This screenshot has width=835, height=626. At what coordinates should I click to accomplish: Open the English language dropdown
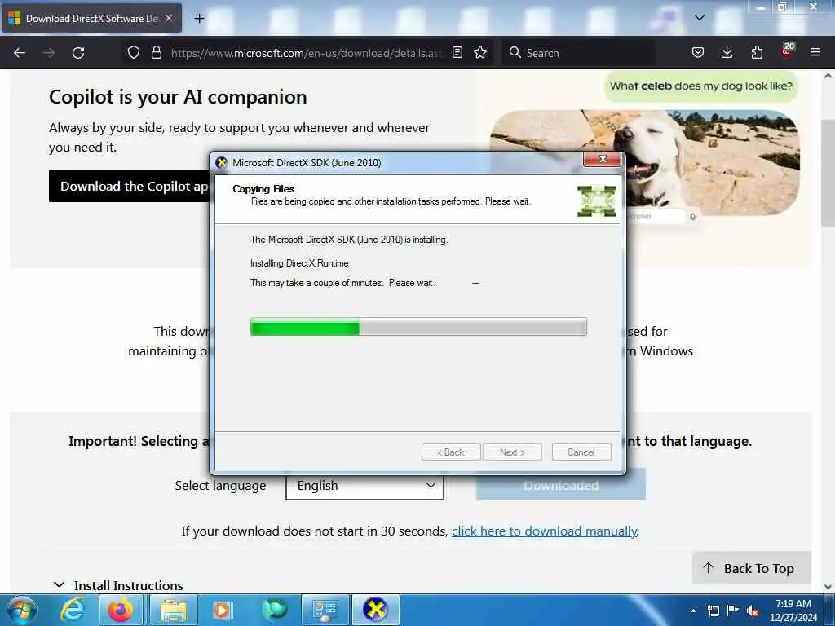pyautogui.click(x=364, y=486)
